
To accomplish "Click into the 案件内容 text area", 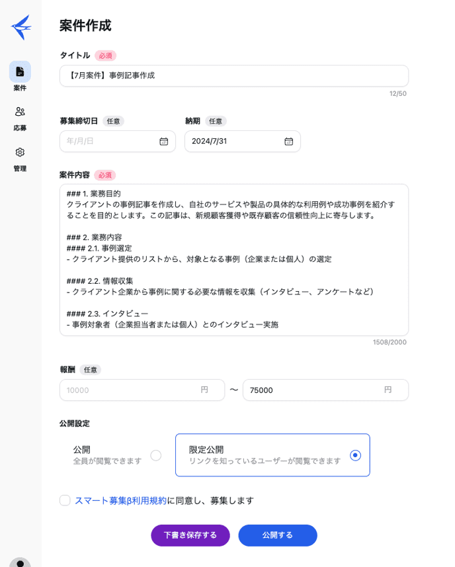I will tap(234, 259).
